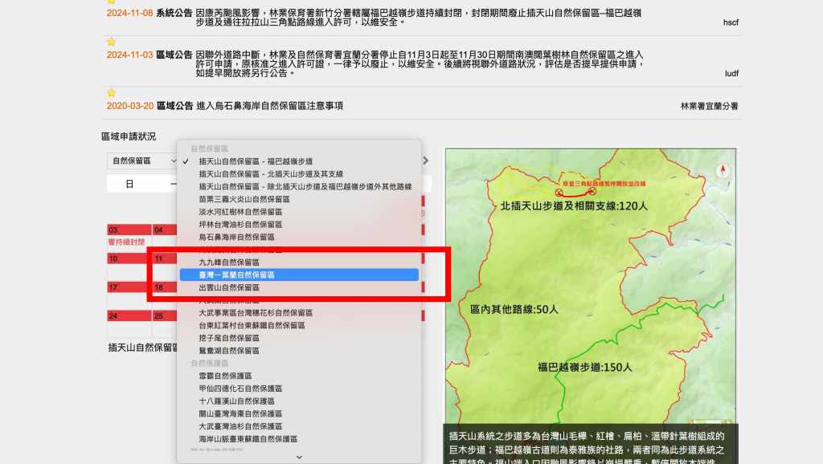Viewport: 823px width, 464px height.
Task: Select the checked 插天山自然保留區 - 福巴越嶺步道 option
Action: pyautogui.click(x=256, y=161)
